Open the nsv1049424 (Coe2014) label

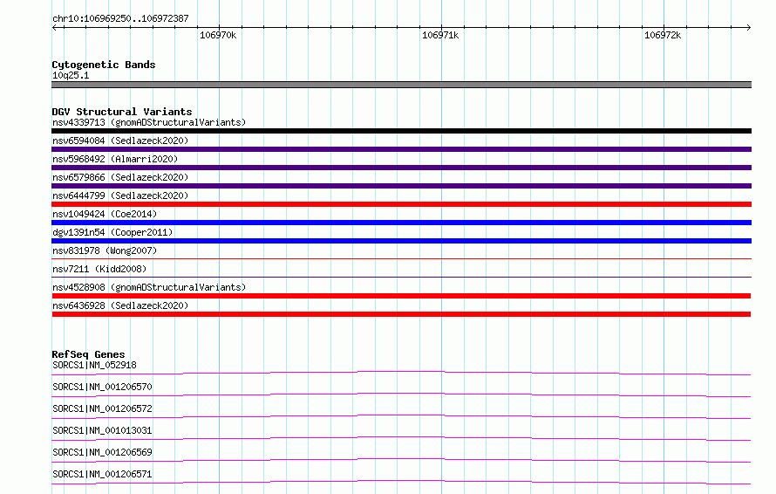(105, 214)
